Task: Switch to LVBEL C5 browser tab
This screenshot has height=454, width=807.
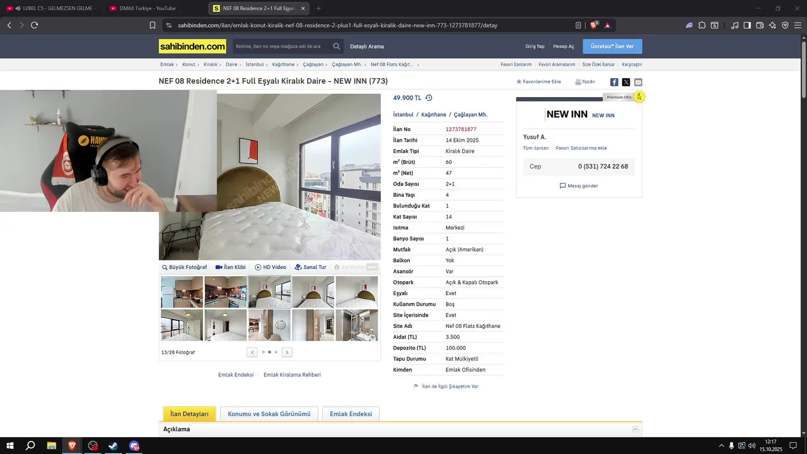Action: [52, 8]
